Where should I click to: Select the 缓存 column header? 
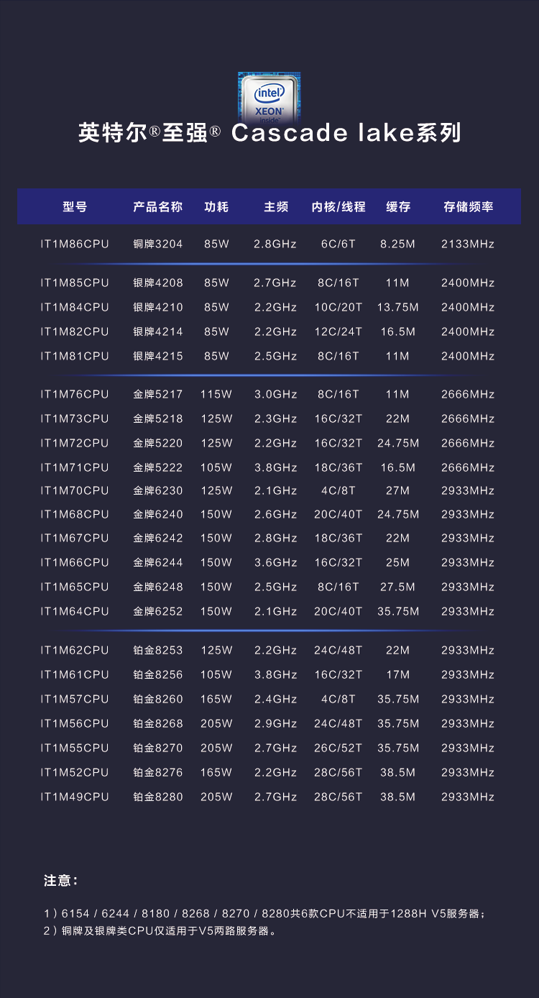(398, 207)
